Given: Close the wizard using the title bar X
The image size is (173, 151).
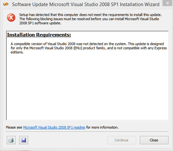Looking at the screenshot, I should coord(167,3).
